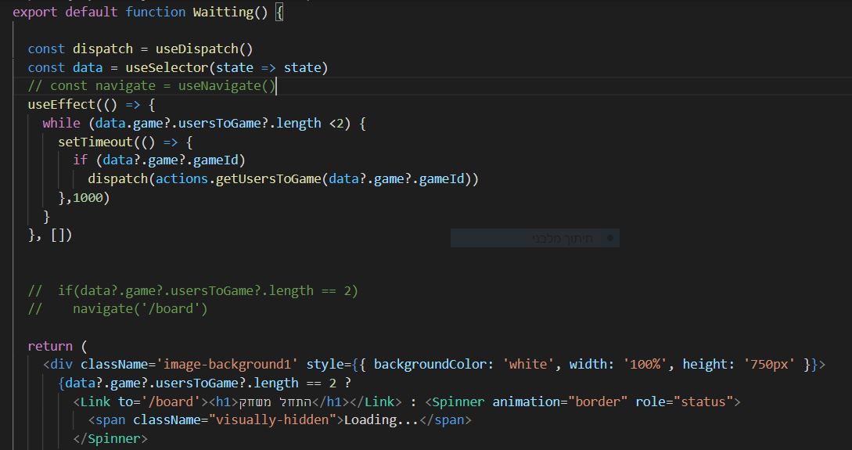Place cursor on the "useDispatch()" call
Screen dimensions: 852x450
(204, 49)
